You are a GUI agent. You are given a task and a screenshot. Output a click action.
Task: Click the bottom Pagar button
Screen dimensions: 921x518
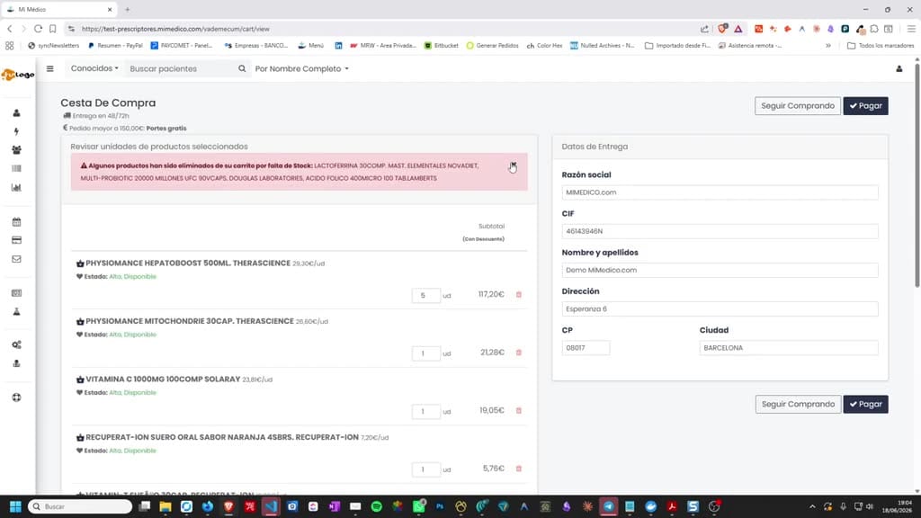866,404
